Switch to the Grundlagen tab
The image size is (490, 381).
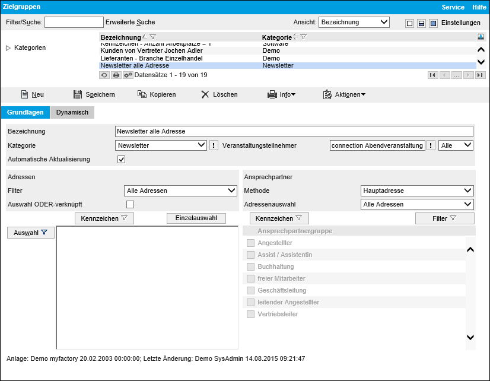coord(26,113)
